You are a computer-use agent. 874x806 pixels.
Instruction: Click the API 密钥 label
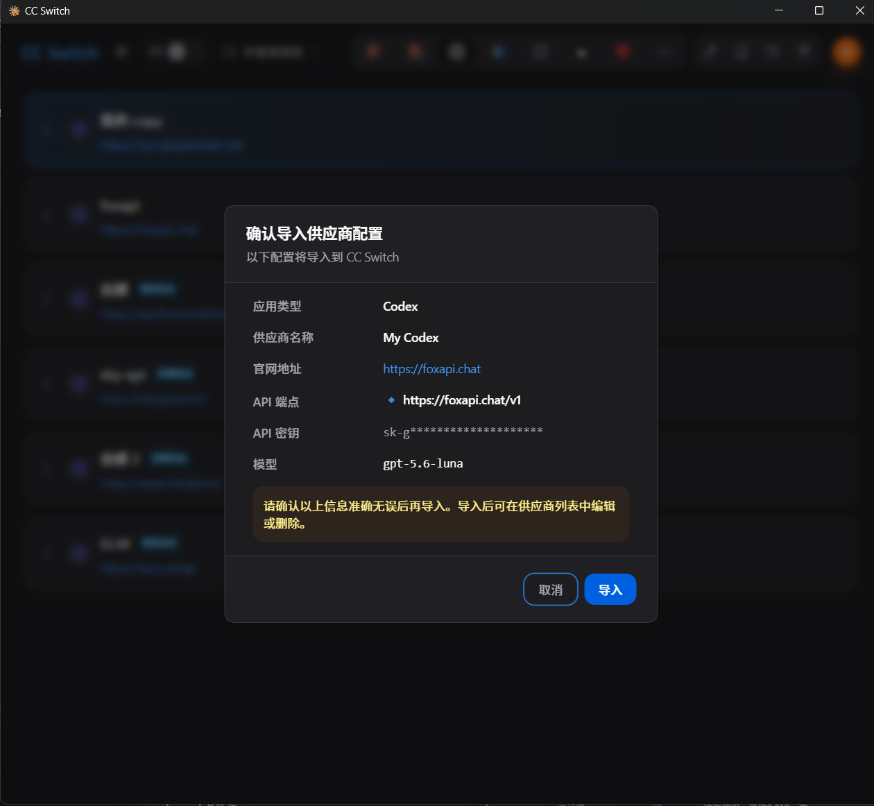(276, 434)
